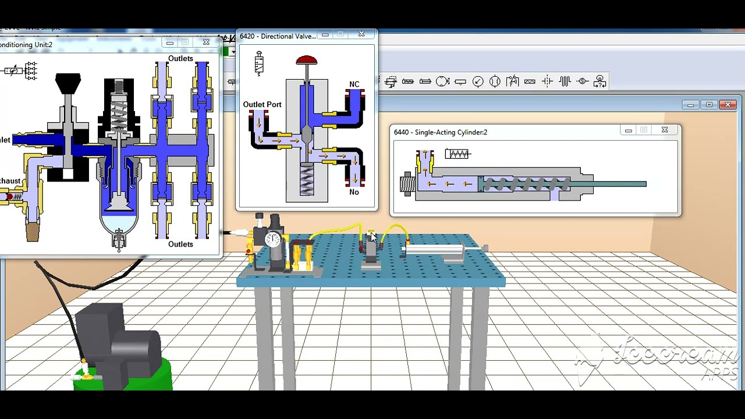Choose the coil heat exchanger symbol
The image size is (745, 419).
coord(565,81)
